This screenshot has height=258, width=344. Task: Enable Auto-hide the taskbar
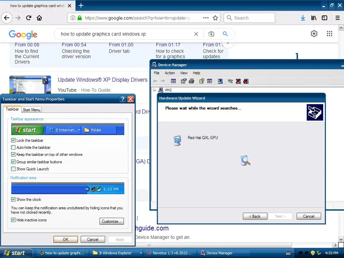coord(13,147)
